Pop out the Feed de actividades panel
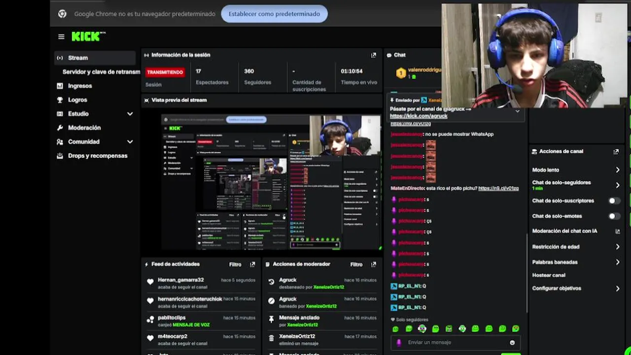 [252, 264]
